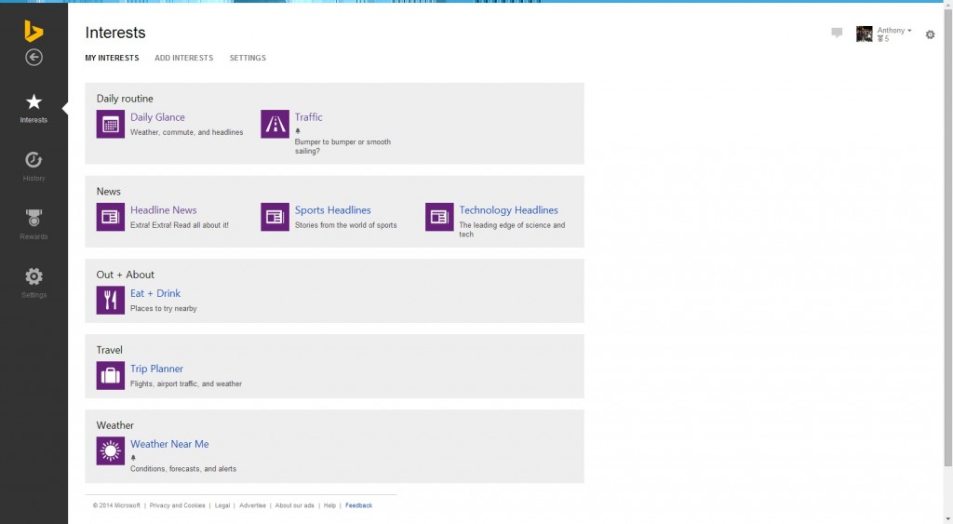Click the Eat + Drink fork and knife icon
This screenshot has height=524, width=953.
(111, 301)
